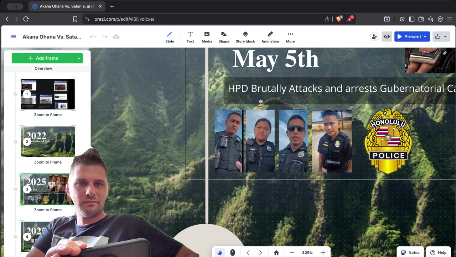Open the Prezi hamburger menu

click(14, 37)
